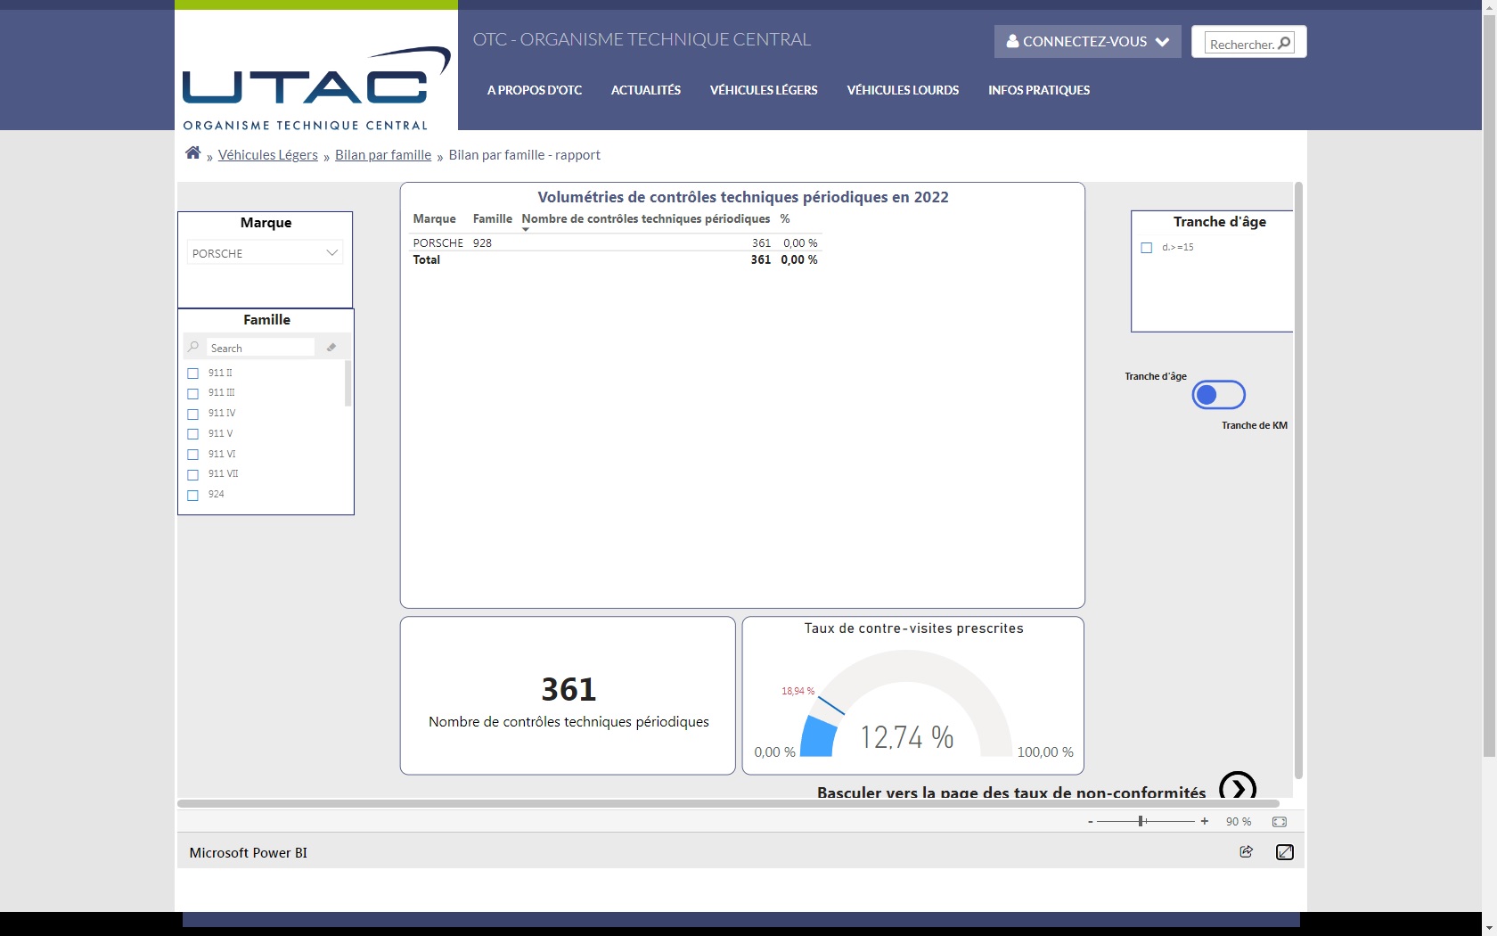Check the 924 family checkbox
1497x936 pixels.
[192, 495]
